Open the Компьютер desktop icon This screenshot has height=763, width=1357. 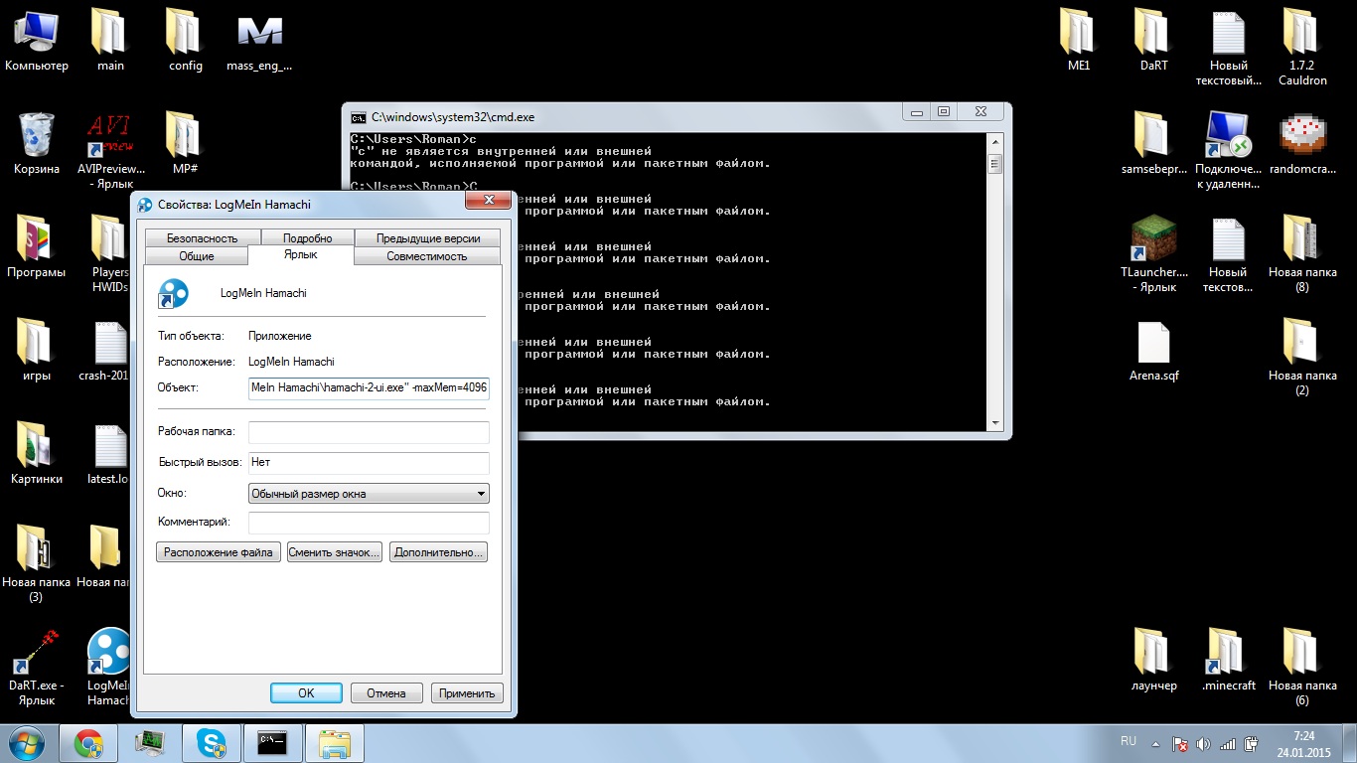click(x=37, y=40)
